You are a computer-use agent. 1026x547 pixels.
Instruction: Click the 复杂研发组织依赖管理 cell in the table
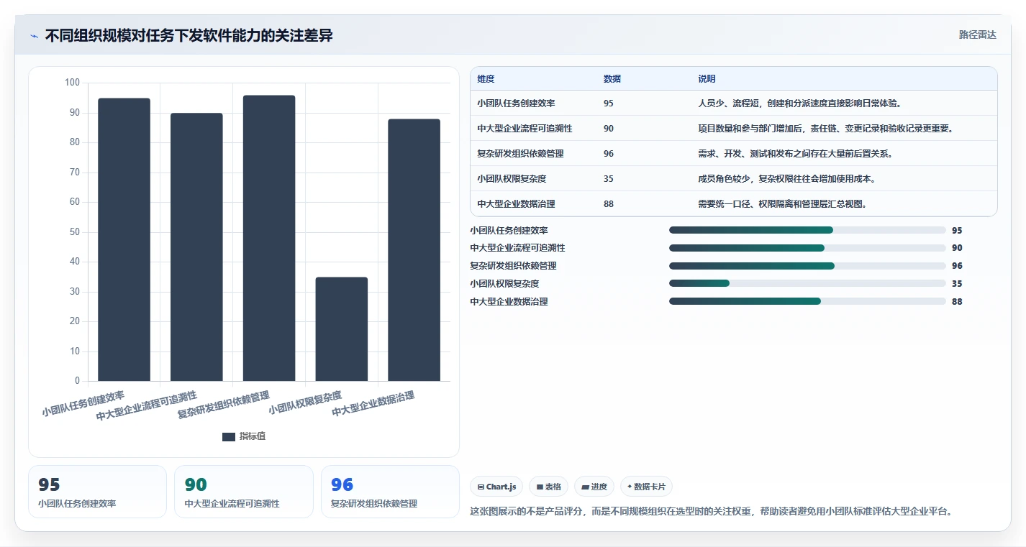(x=520, y=154)
